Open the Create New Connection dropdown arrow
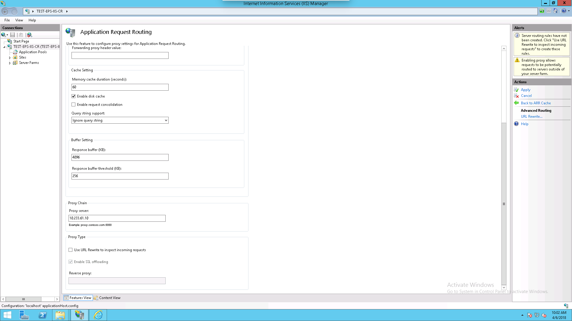Image resolution: width=572 pixels, height=321 pixels. [7, 35]
